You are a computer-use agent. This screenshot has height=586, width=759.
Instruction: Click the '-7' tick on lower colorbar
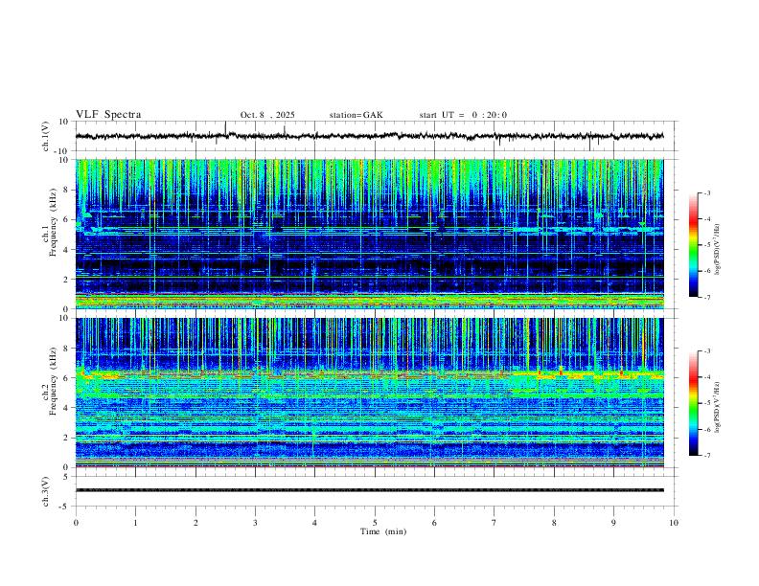pyautogui.click(x=707, y=456)
